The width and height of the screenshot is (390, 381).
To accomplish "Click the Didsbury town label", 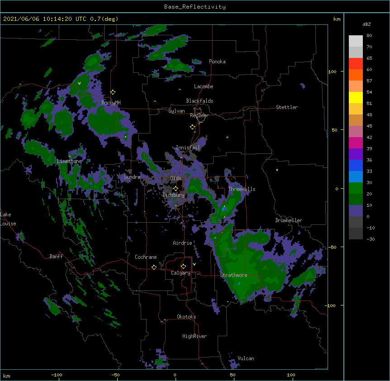I will pyautogui.click(x=174, y=195).
